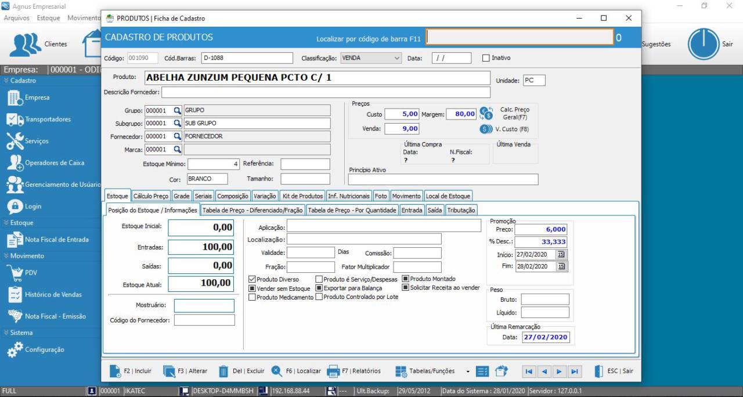The height and width of the screenshot is (397, 743).
Task: Enable the Inativo checkbox
Action: coord(486,58)
